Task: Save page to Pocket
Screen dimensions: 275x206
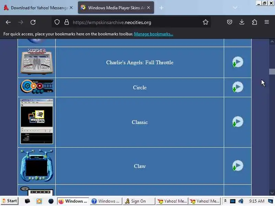Action: pyautogui.click(x=230, y=22)
